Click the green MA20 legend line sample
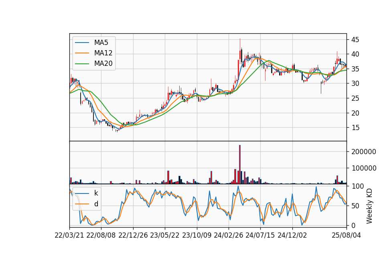This screenshot has width=385, height=277. pos(82,64)
